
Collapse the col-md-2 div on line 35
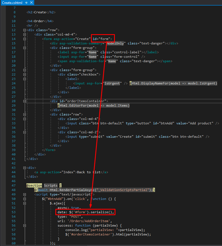point(24,132)
